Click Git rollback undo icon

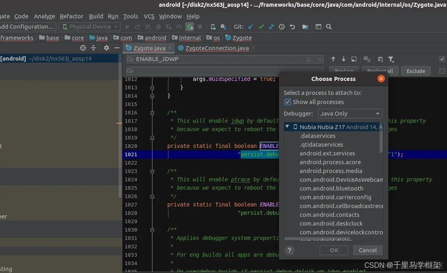coord(292,27)
